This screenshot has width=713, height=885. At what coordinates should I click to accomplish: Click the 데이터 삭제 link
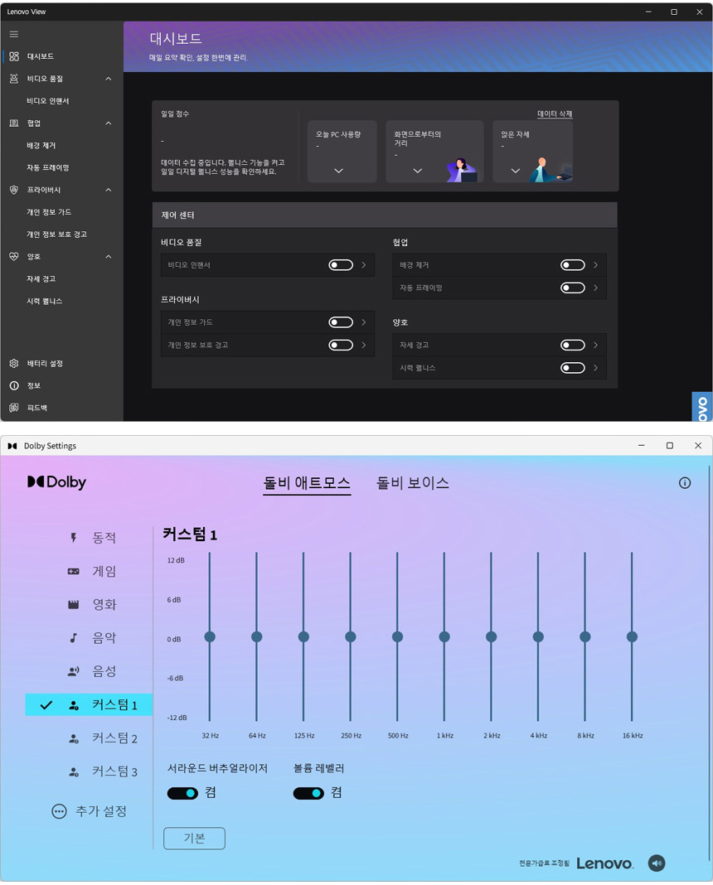(x=555, y=114)
